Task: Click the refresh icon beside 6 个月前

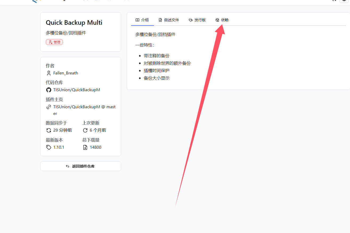Action: [x=85, y=130]
